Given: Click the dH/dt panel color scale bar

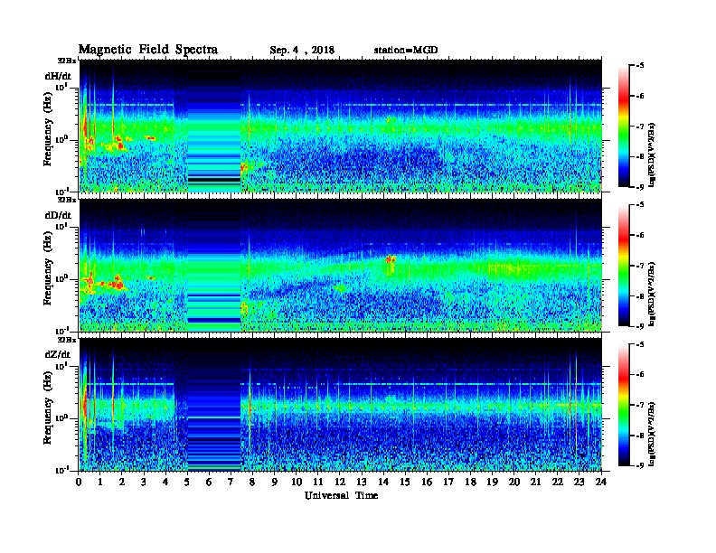Looking at the screenshot, I should click(x=624, y=127).
